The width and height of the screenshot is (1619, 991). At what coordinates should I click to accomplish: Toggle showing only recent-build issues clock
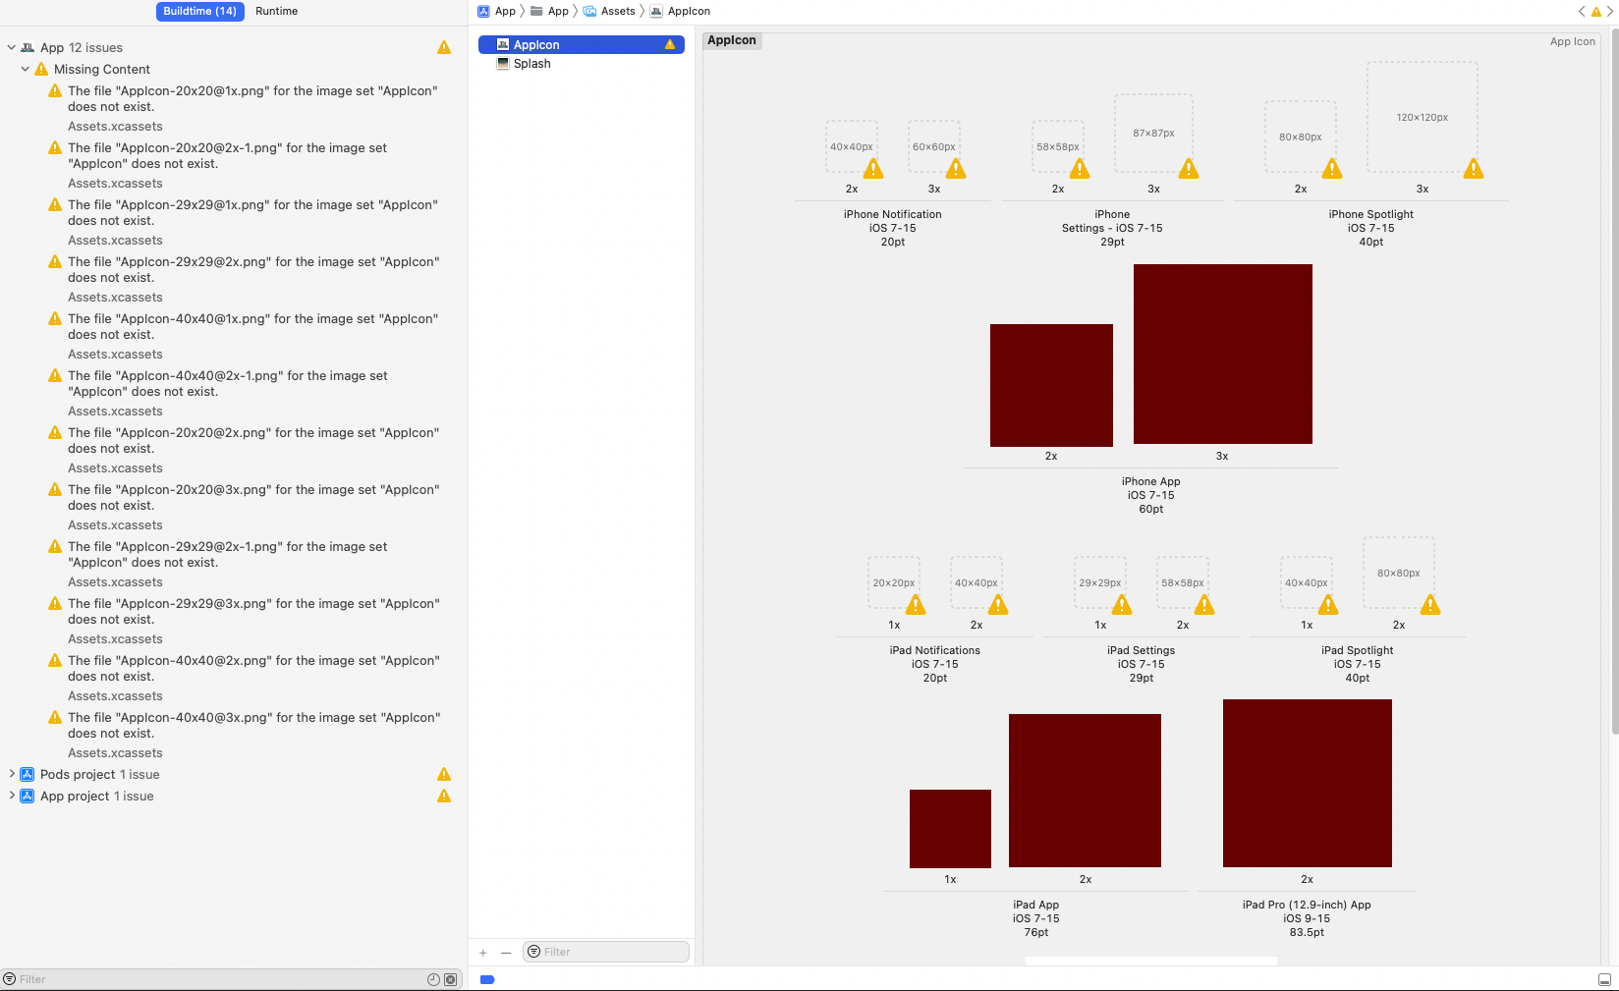point(433,979)
